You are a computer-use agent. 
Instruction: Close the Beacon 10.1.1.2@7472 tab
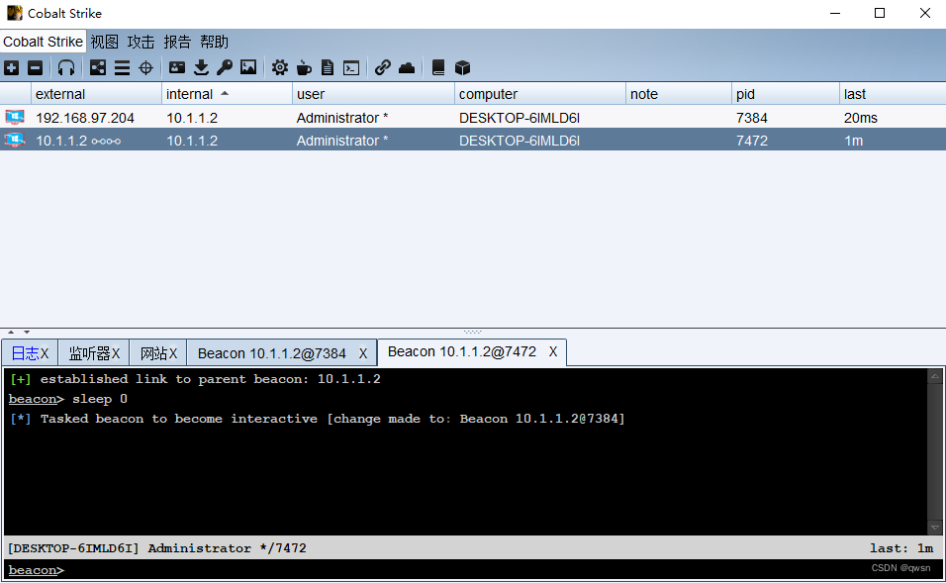(553, 351)
